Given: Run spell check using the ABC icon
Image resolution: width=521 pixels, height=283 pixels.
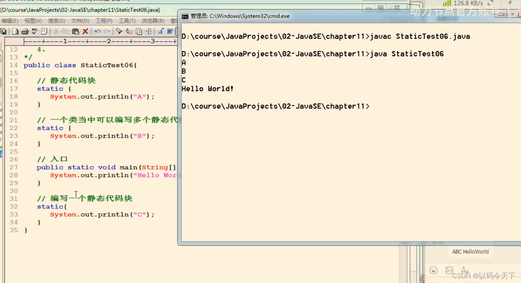Looking at the screenshot, I should 34,31.
